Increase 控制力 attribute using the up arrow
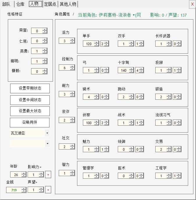Screen dimensions: 196x200 (72, 66)
